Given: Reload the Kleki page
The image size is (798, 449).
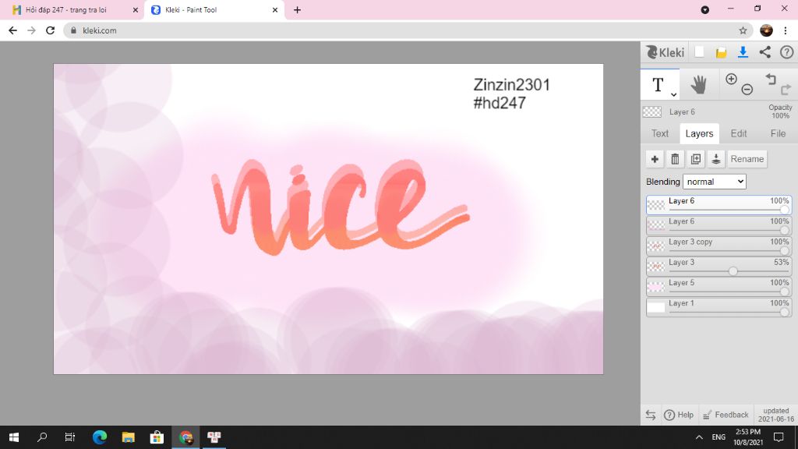Looking at the screenshot, I should (50, 30).
